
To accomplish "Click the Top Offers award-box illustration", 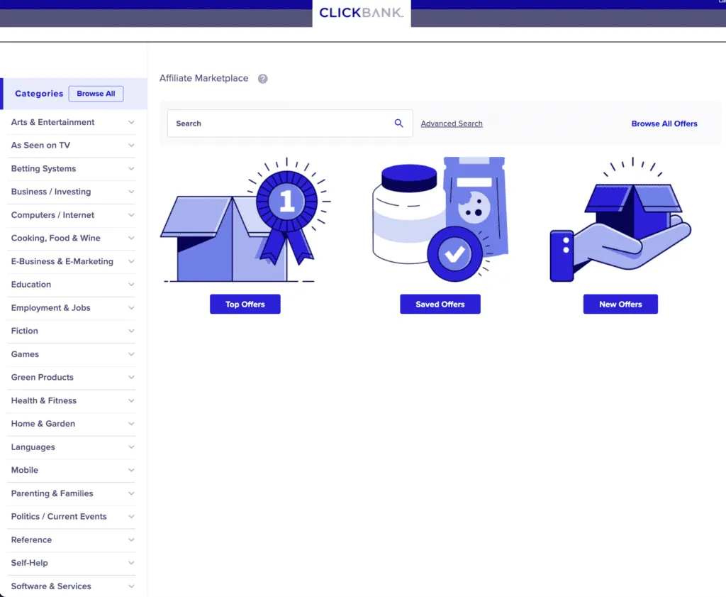I will [245, 220].
